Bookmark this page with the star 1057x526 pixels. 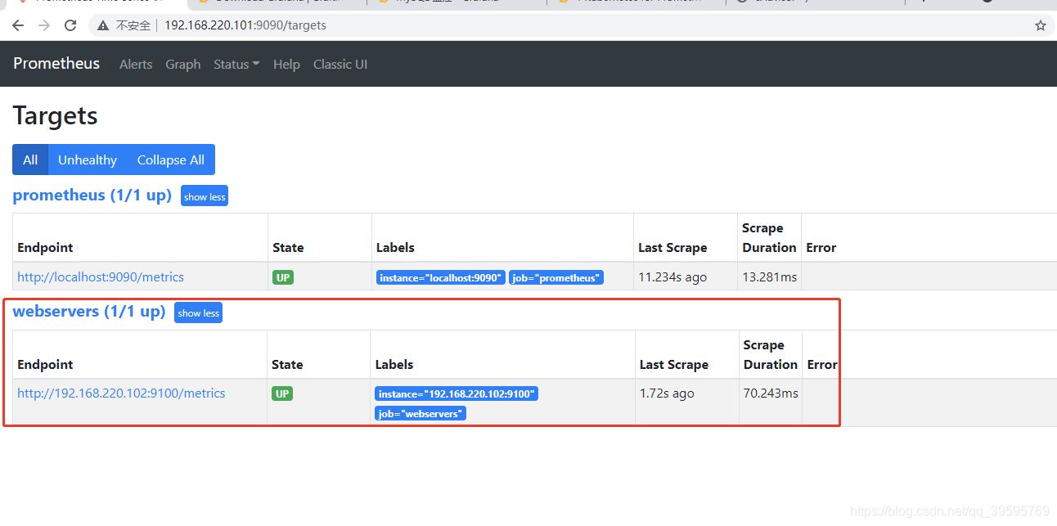pos(1041,25)
